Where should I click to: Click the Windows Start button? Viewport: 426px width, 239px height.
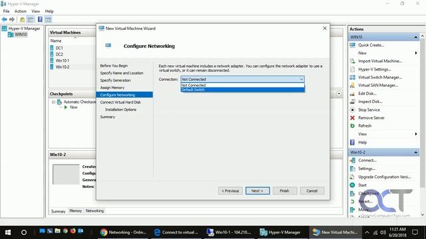(x=8, y=232)
